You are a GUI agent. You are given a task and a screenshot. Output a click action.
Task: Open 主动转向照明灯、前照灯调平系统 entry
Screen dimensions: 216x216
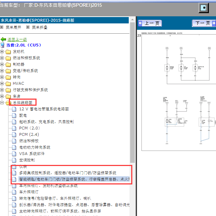(x=60, y=211)
